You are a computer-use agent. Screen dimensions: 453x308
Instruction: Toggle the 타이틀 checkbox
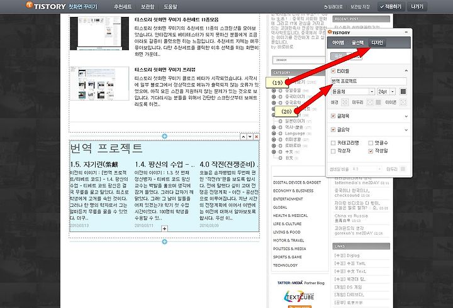click(333, 71)
